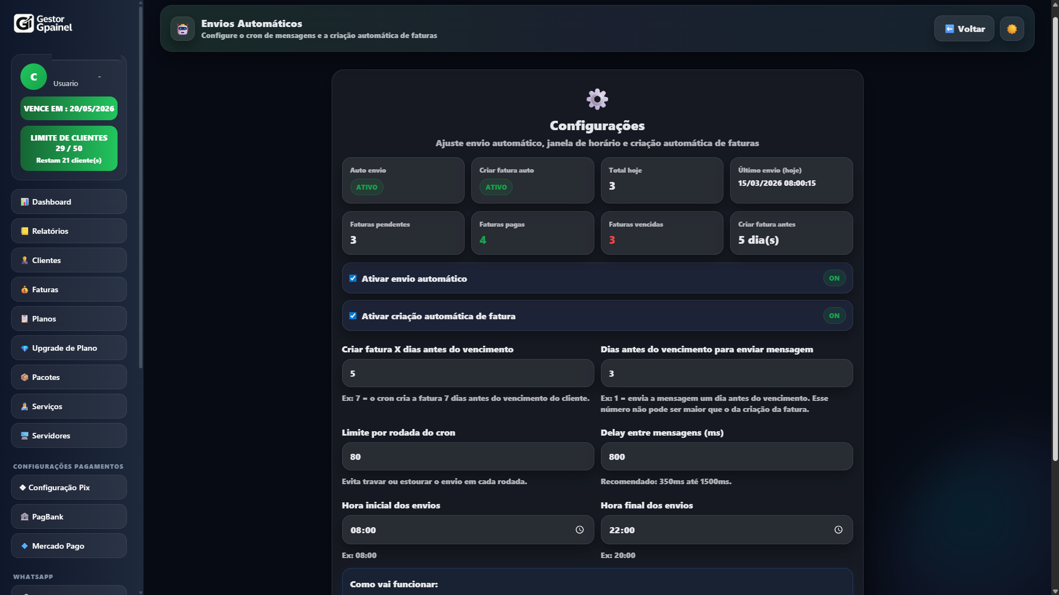Click the Faturas sidebar icon
This screenshot has width=1059, height=595.
point(24,289)
